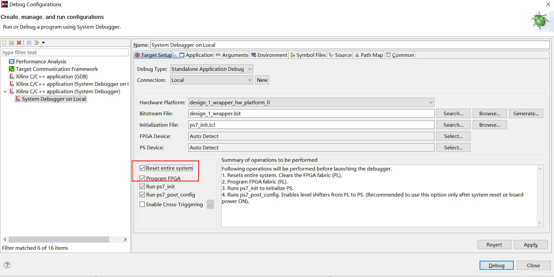Image resolution: width=554 pixels, height=277 pixels.
Task: Switch to the Environment tab
Action: pyautogui.click(x=269, y=55)
